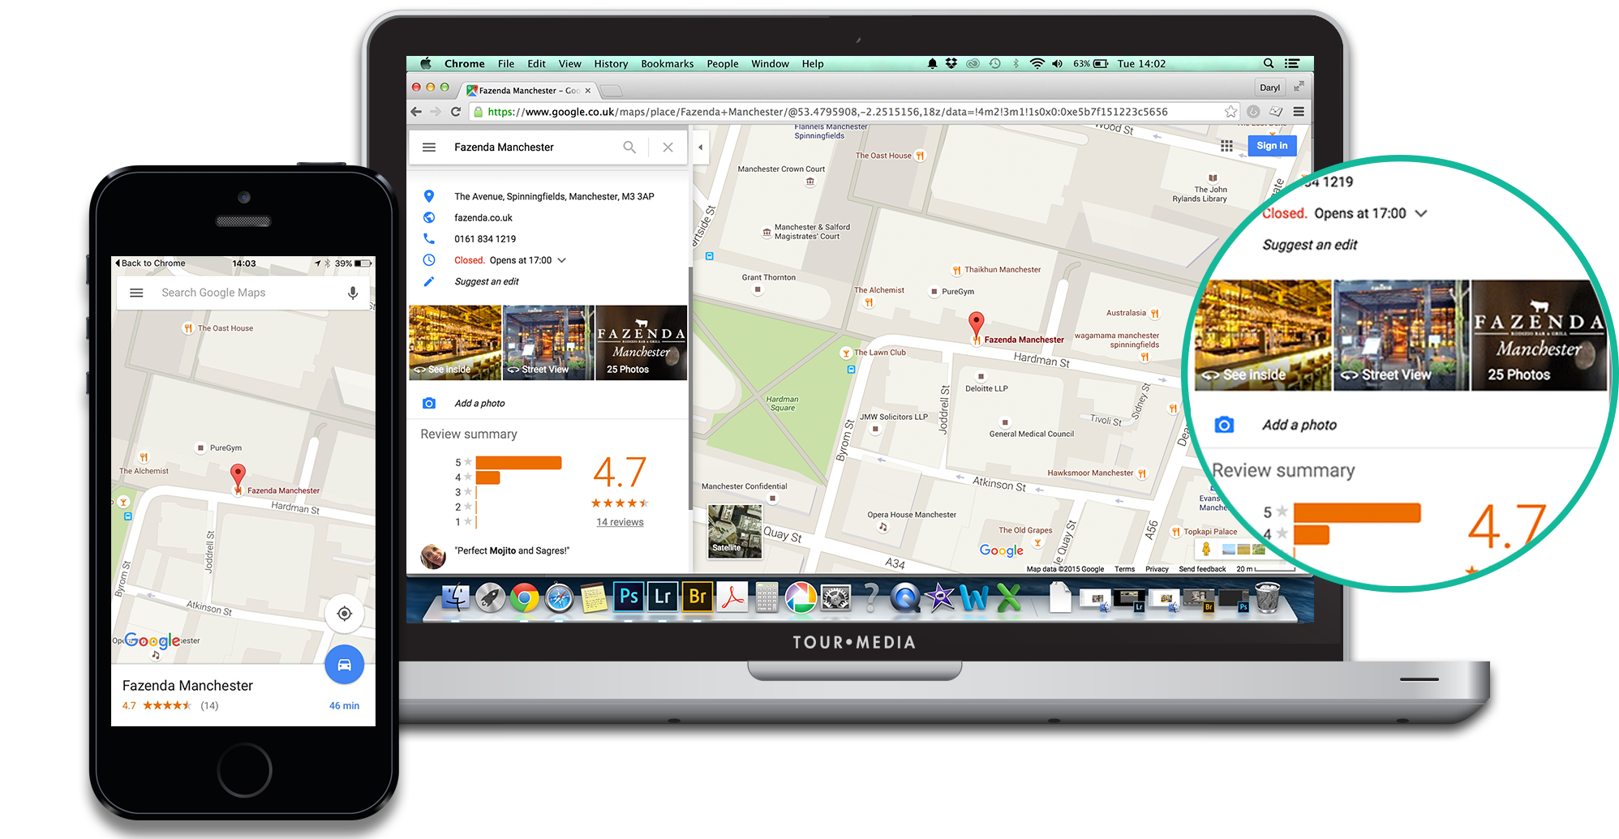Click The Oast House marker on laptop map
1619x839 pixels.
[x=920, y=156]
